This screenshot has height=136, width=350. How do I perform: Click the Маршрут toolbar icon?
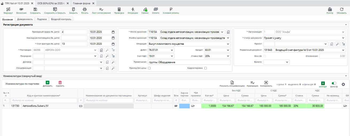coord(8,9)
